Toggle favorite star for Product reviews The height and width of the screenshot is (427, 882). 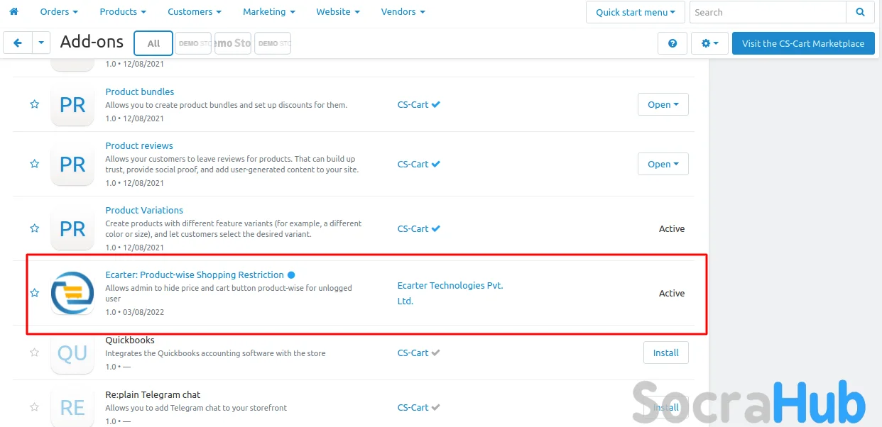tap(34, 164)
